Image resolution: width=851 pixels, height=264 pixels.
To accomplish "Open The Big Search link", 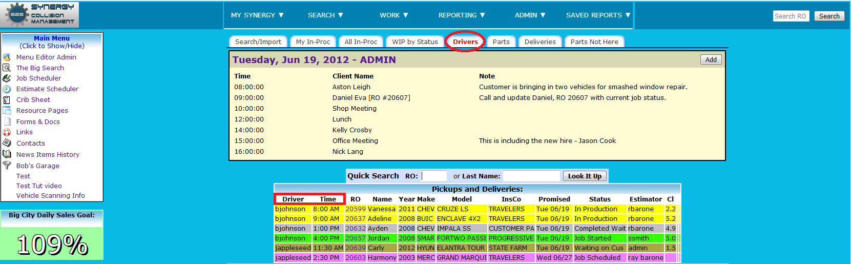I will pyautogui.click(x=40, y=68).
